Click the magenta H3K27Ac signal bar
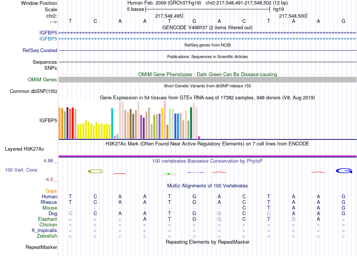The height and width of the screenshot is (256, 357). (208, 156)
